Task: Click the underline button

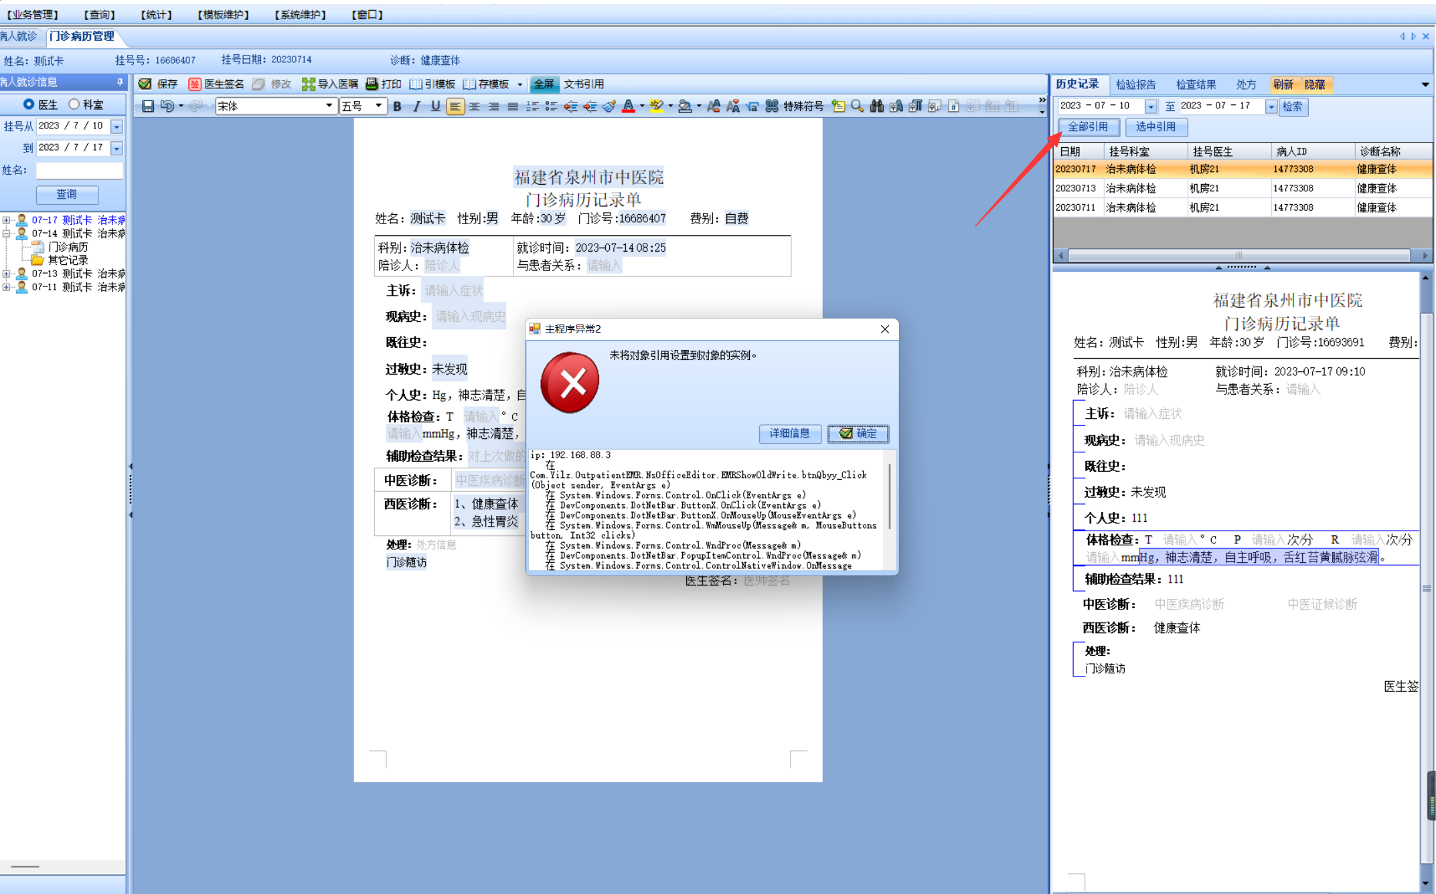Action: click(x=435, y=106)
